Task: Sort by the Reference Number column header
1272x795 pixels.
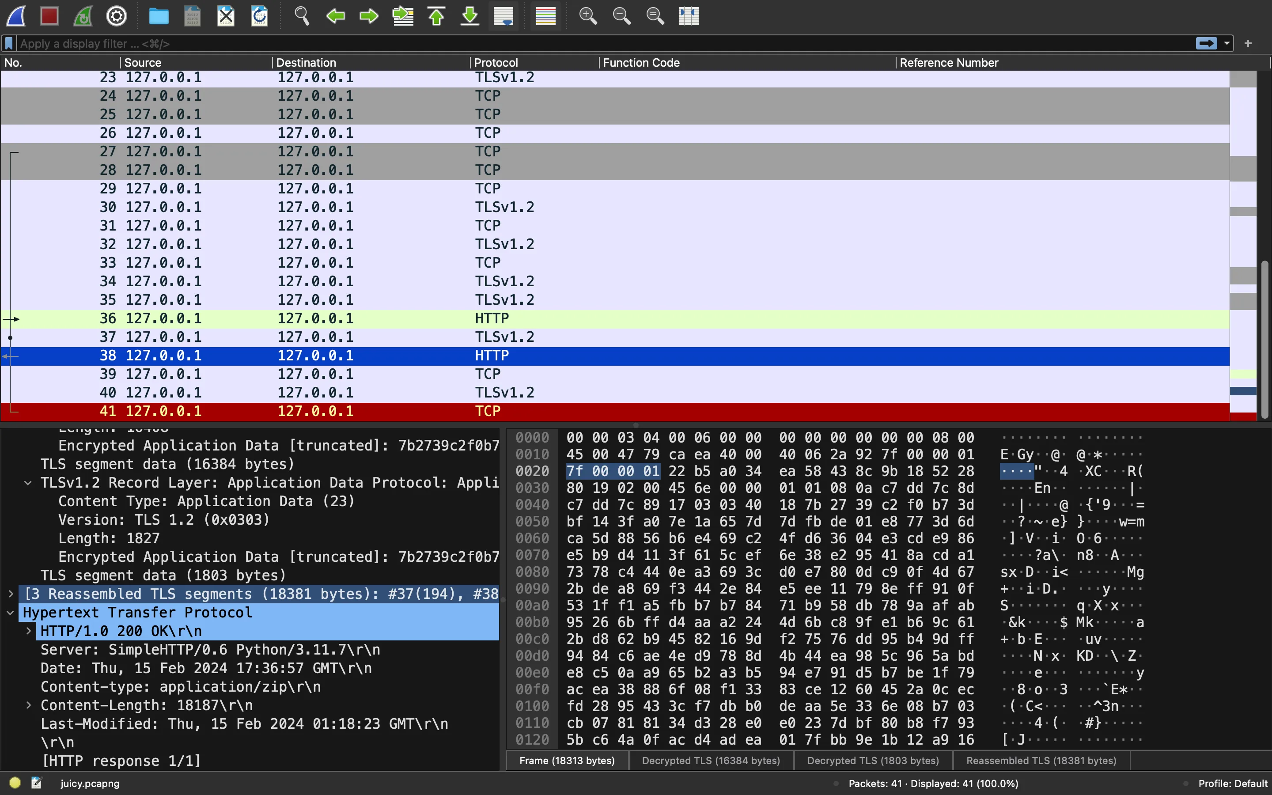Action: pos(1083,63)
